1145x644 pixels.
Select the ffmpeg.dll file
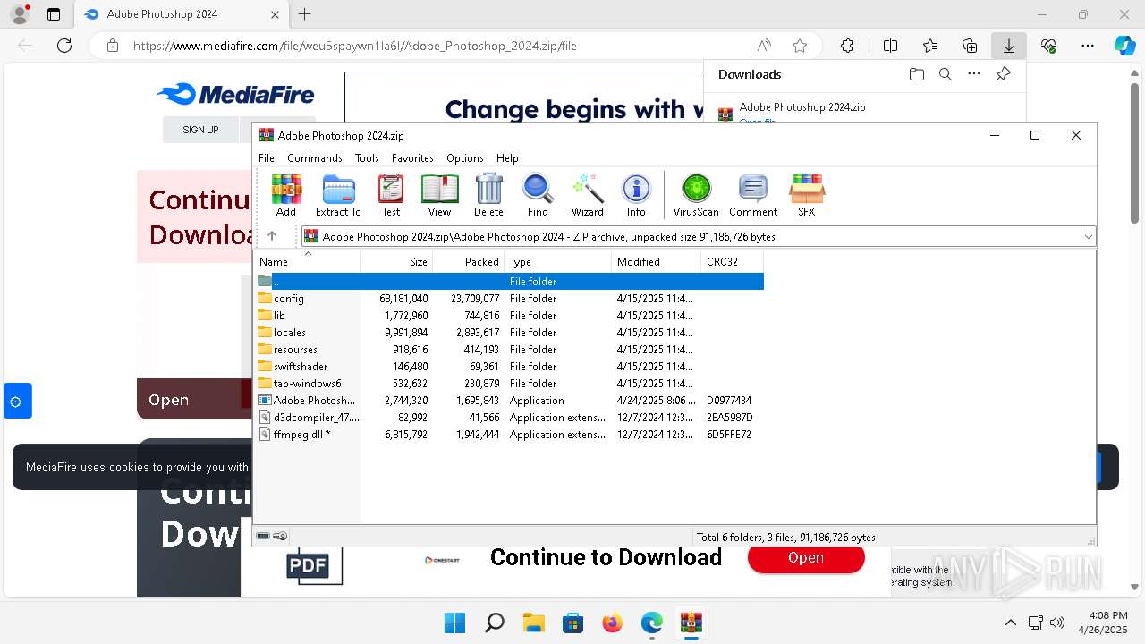coord(510,434)
